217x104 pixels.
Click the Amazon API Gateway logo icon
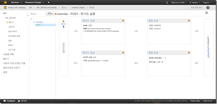[x=5, y=7]
